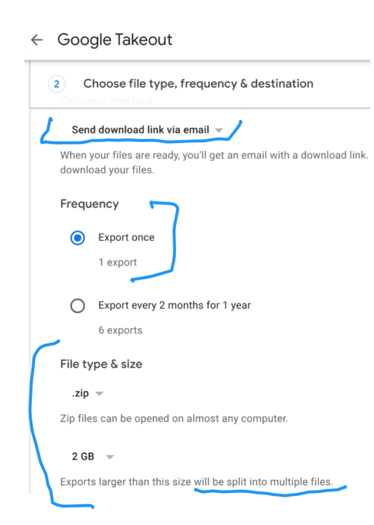374x525 pixels.
Task: Click the Frequency section heading
Action: pos(90,204)
